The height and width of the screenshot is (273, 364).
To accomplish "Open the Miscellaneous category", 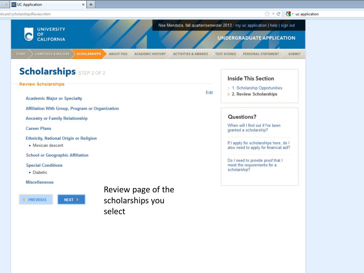I will point(39,182).
